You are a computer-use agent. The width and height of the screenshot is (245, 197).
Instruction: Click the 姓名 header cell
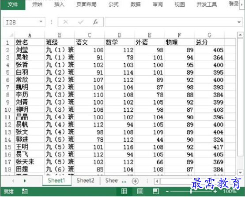tap(30, 42)
